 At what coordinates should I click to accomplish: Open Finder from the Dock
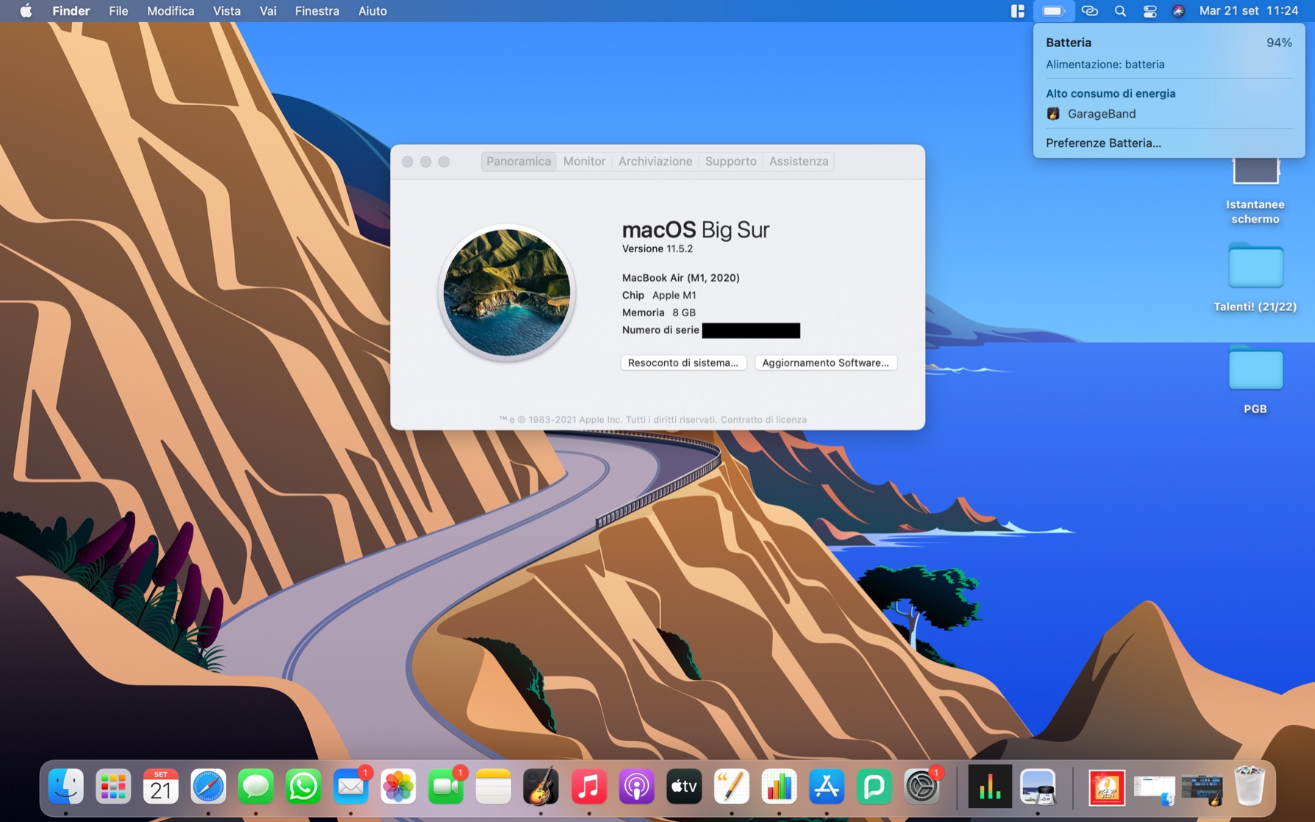tap(65, 787)
